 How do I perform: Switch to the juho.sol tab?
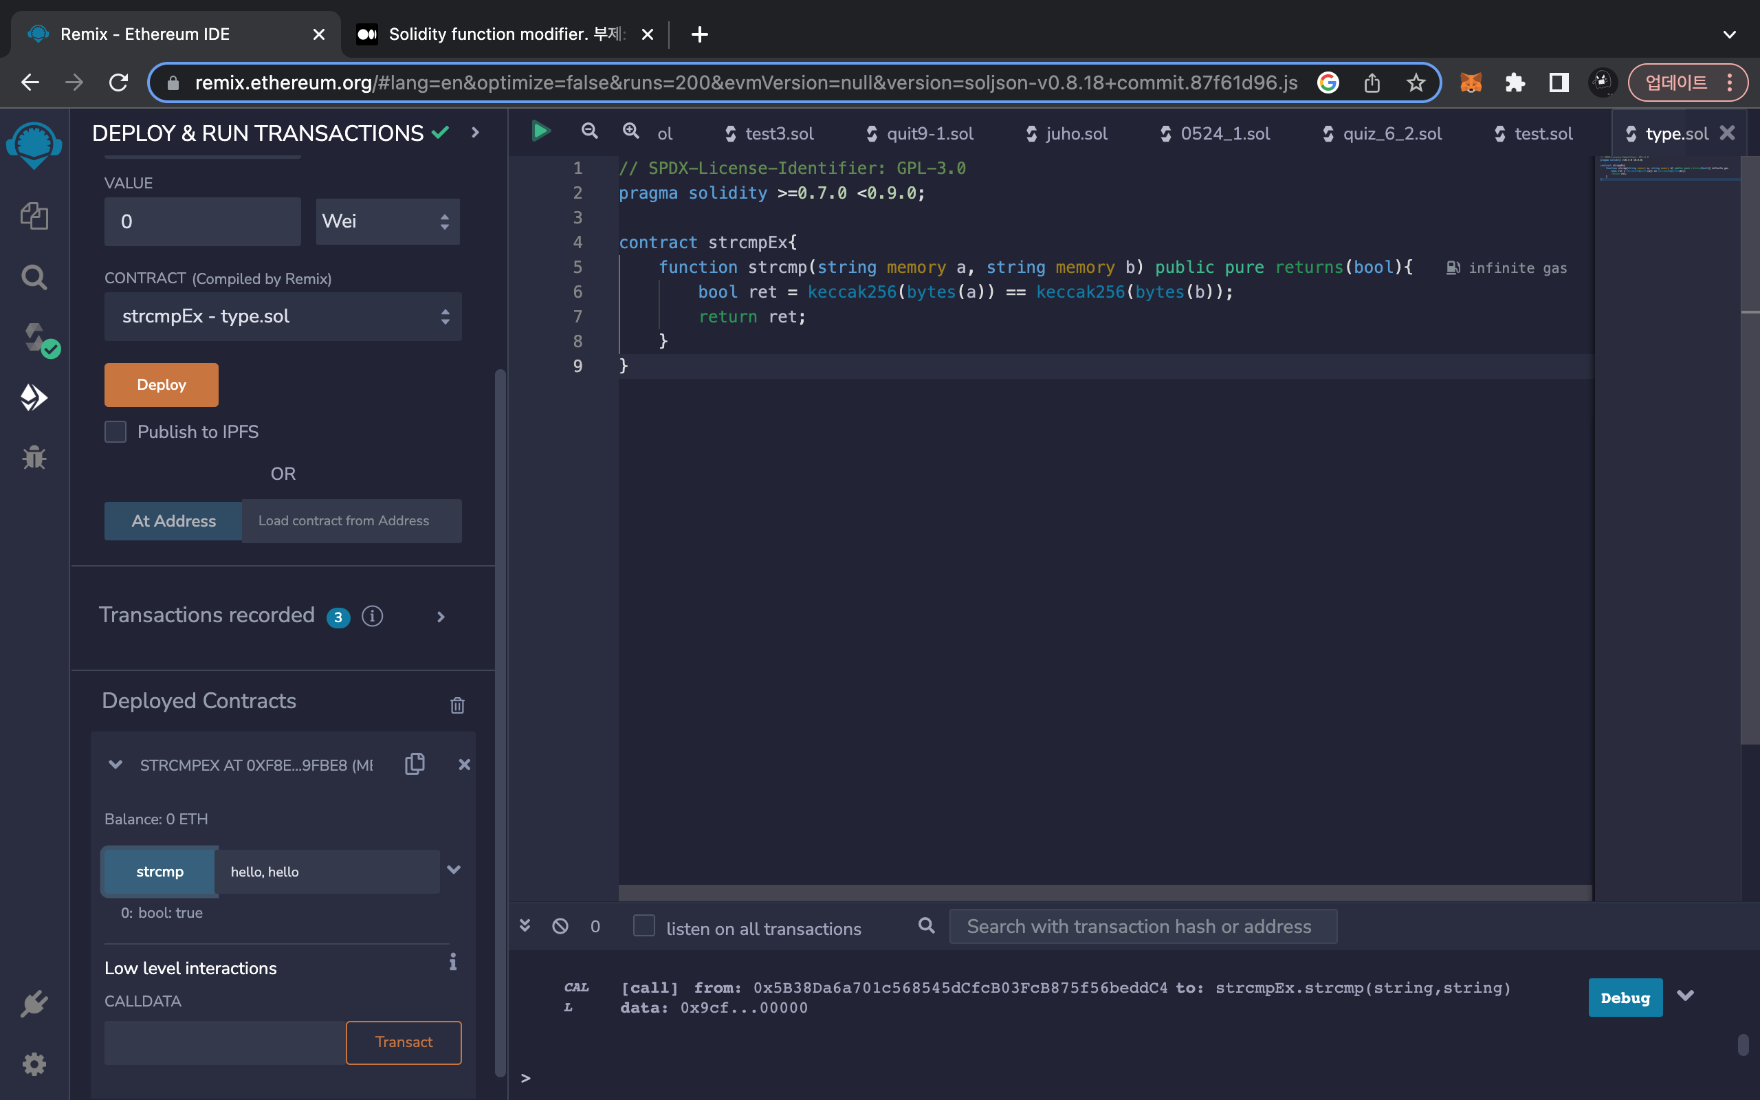[1076, 134]
